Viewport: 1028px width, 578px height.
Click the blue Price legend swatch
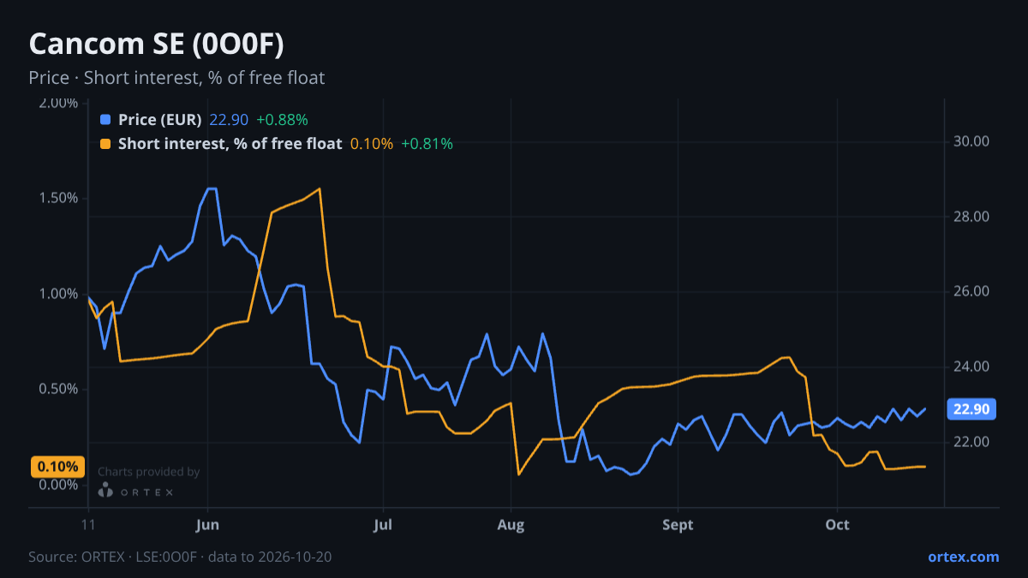pos(105,120)
